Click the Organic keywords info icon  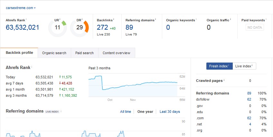[x=196, y=19]
